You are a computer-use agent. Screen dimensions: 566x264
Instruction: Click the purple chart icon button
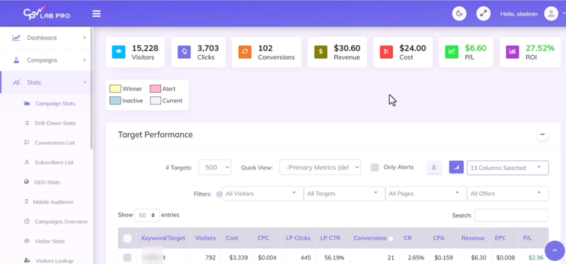coord(456,168)
